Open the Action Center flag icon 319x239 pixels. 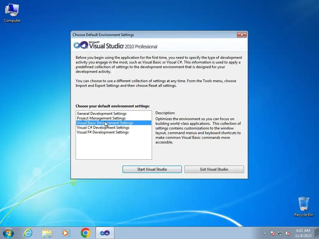[x=273, y=233]
